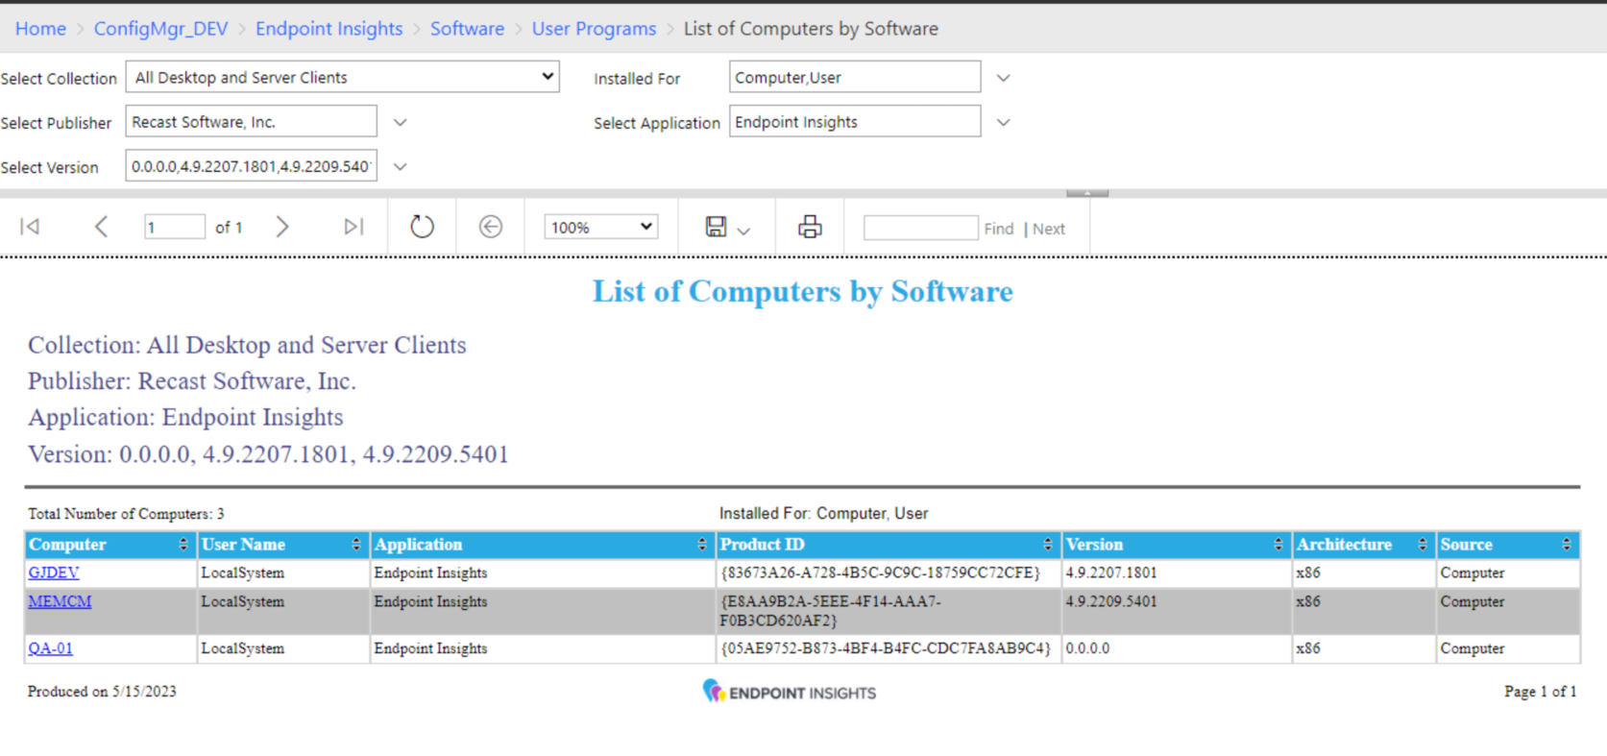
Task: Open the save/export menu
Action: (x=727, y=228)
